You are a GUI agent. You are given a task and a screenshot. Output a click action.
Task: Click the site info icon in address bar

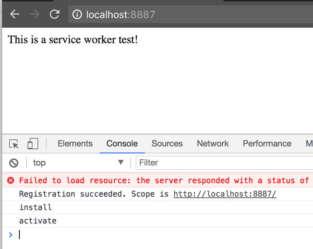(x=77, y=15)
